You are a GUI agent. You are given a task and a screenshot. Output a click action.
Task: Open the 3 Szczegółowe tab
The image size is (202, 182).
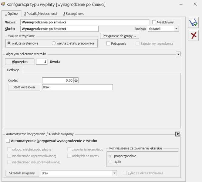(74, 14)
